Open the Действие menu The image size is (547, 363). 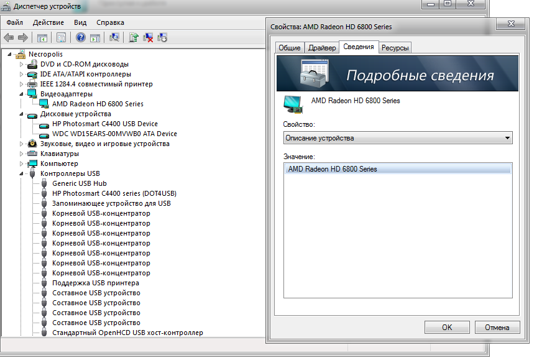[48, 22]
